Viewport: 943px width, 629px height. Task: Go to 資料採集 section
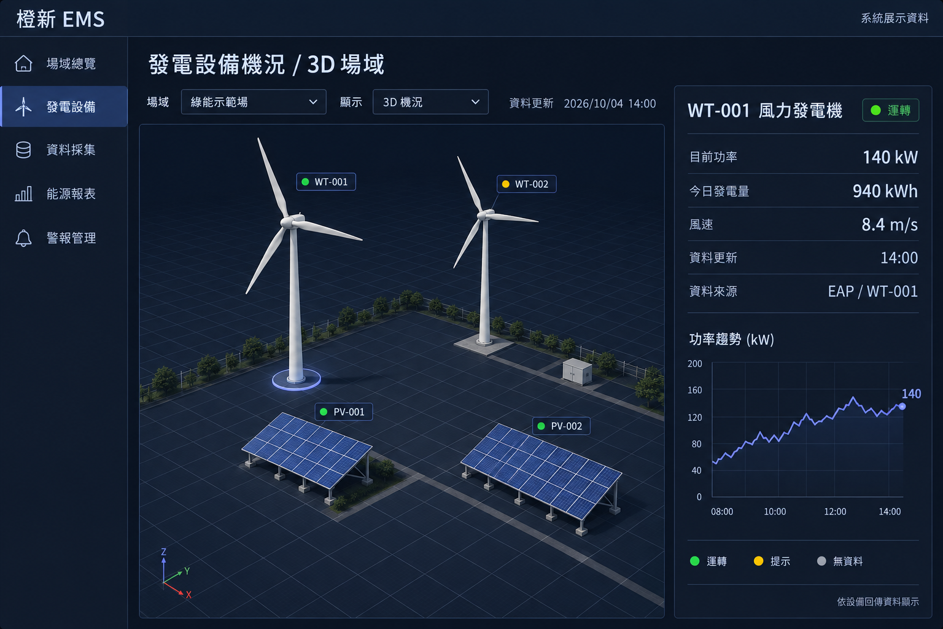point(64,150)
